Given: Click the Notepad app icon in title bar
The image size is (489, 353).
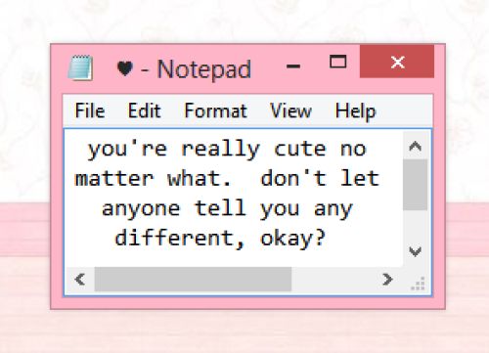Looking at the screenshot, I should point(80,67).
